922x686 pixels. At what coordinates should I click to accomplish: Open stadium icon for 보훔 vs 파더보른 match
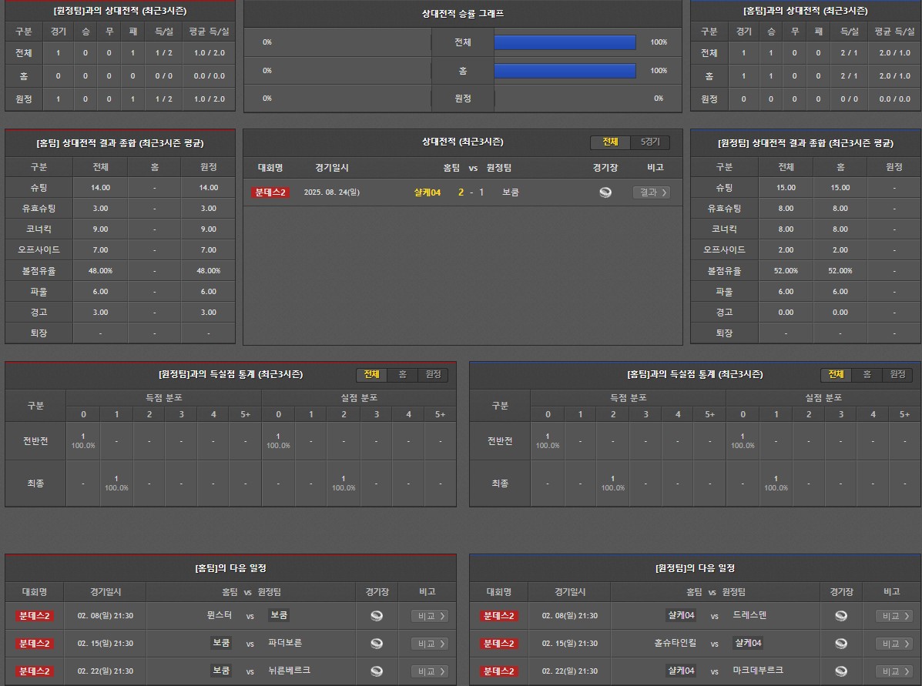point(377,644)
